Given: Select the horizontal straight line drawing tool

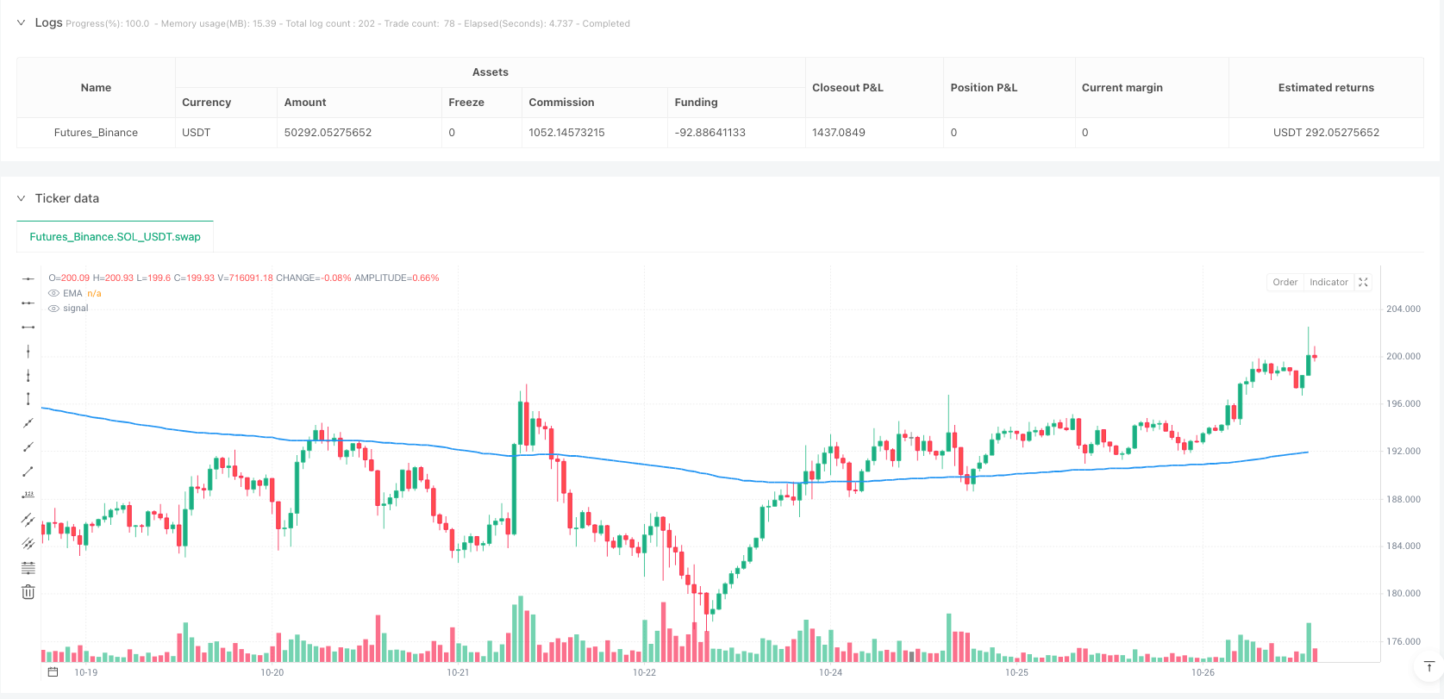Looking at the screenshot, I should (x=28, y=278).
